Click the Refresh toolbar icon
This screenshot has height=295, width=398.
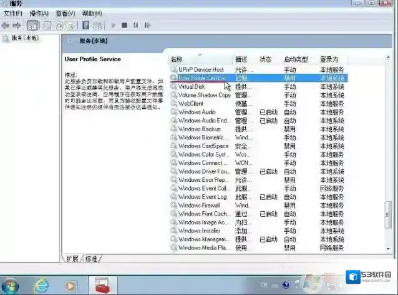60,26
